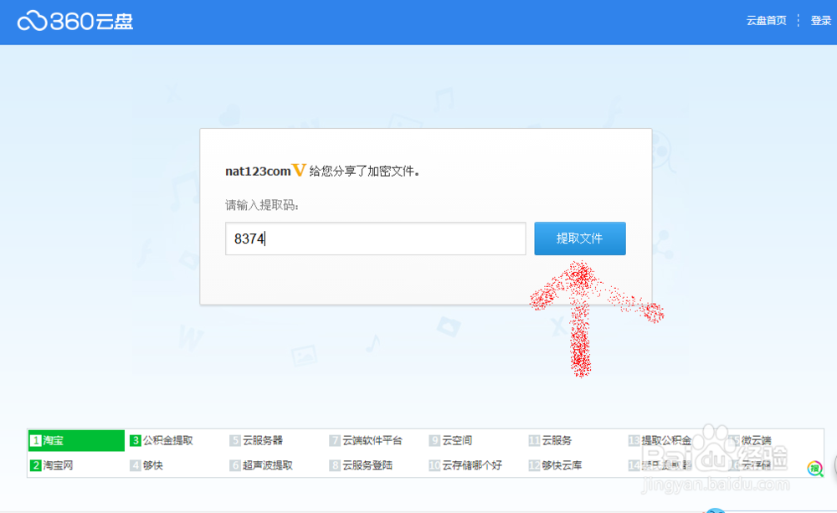Click the number 5 badge before 云服务器
This screenshot has height=513, width=837.
(x=234, y=439)
